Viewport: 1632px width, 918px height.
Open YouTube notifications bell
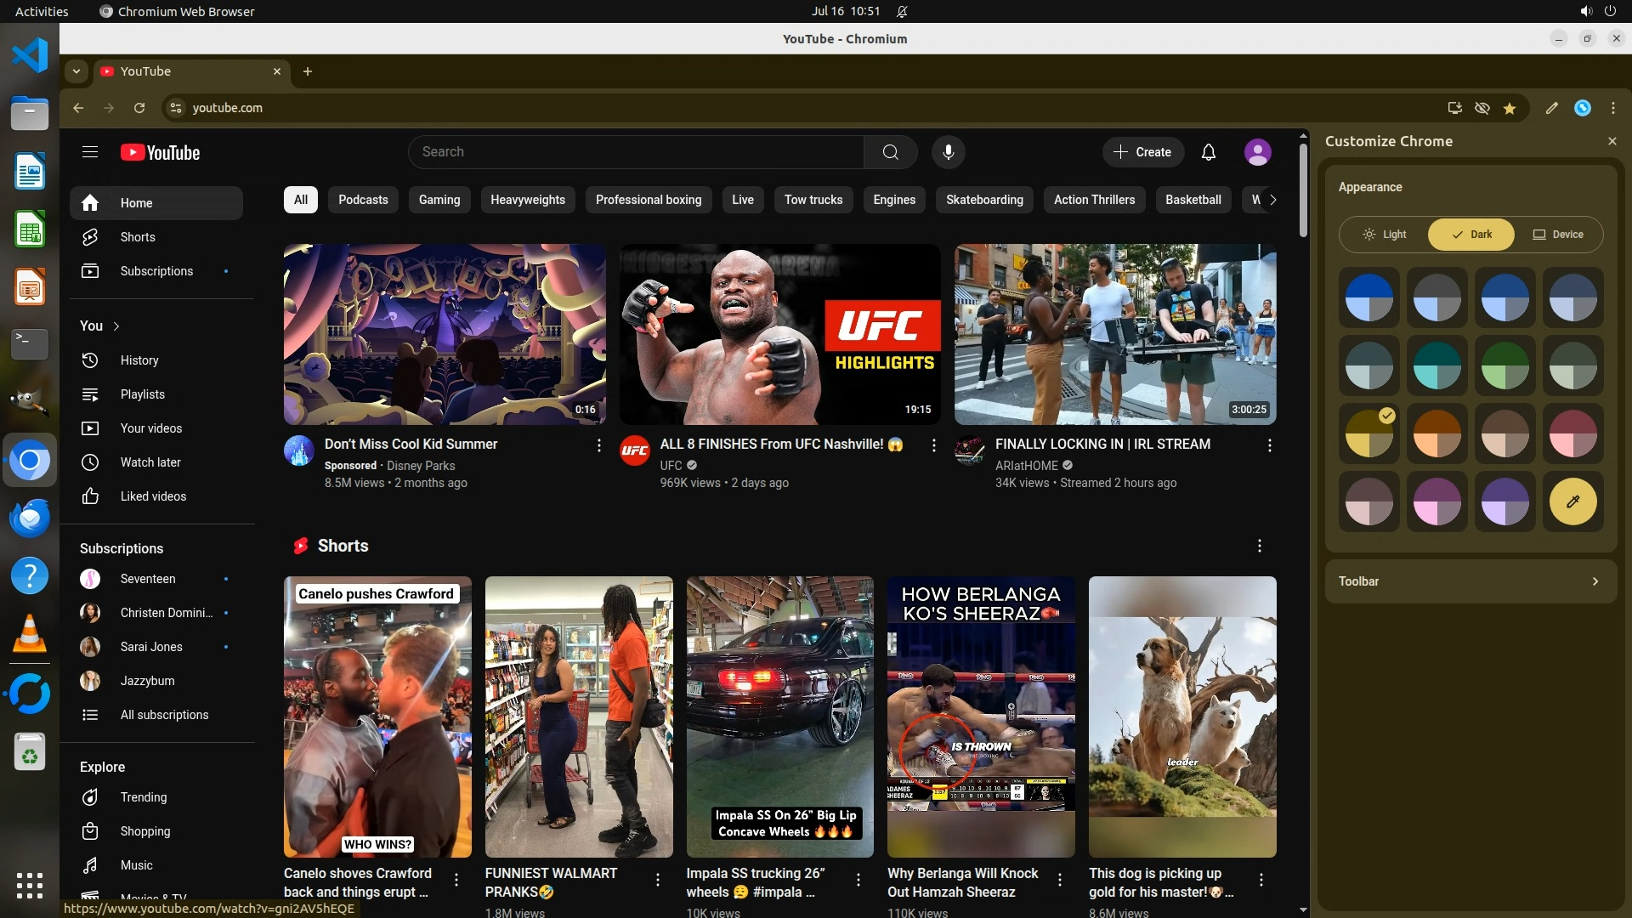coord(1208,152)
